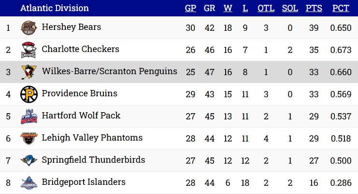Click the Wilkes-Barre/Scranton Penguins logo
This screenshot has width=358, height=194.
[x=29, y=72]
